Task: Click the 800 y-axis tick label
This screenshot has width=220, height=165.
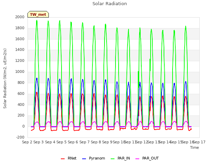Action: tap(21, 82)
